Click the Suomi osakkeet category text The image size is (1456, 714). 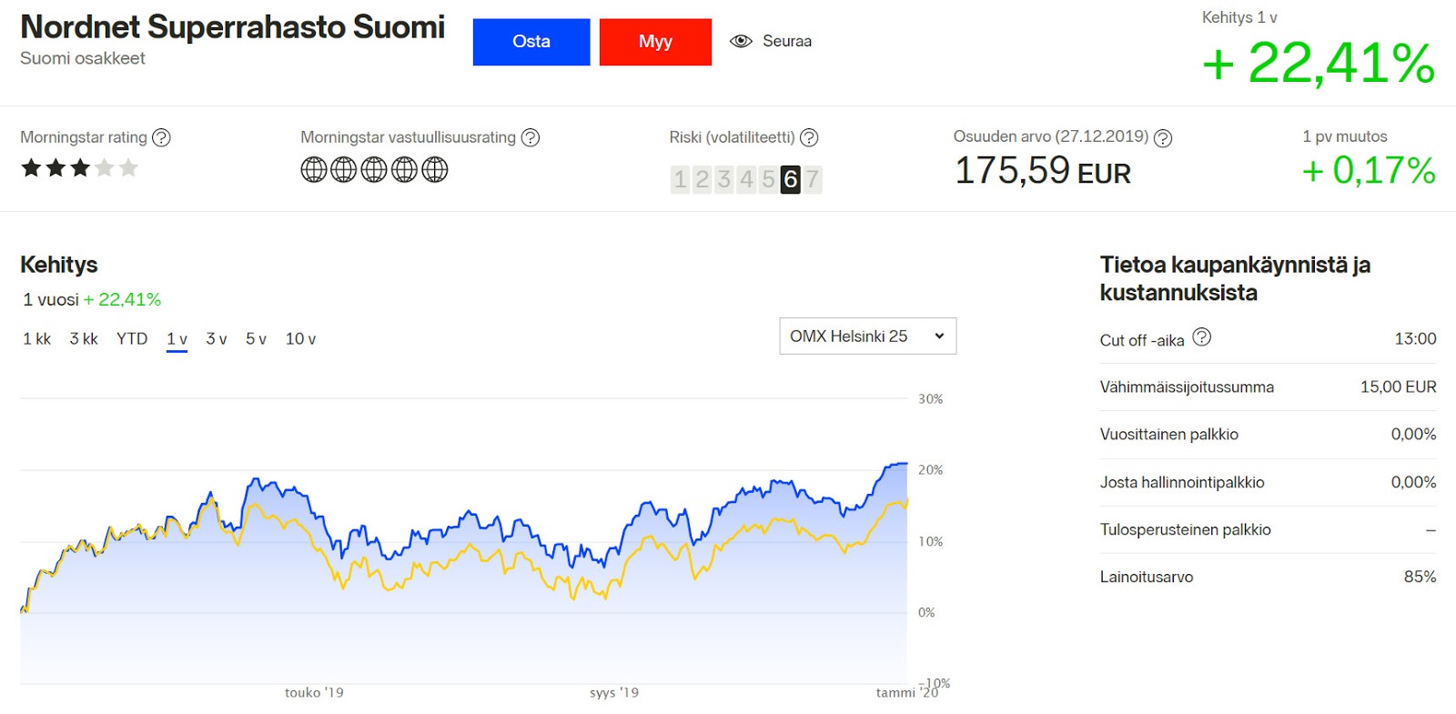pos(83,58)
